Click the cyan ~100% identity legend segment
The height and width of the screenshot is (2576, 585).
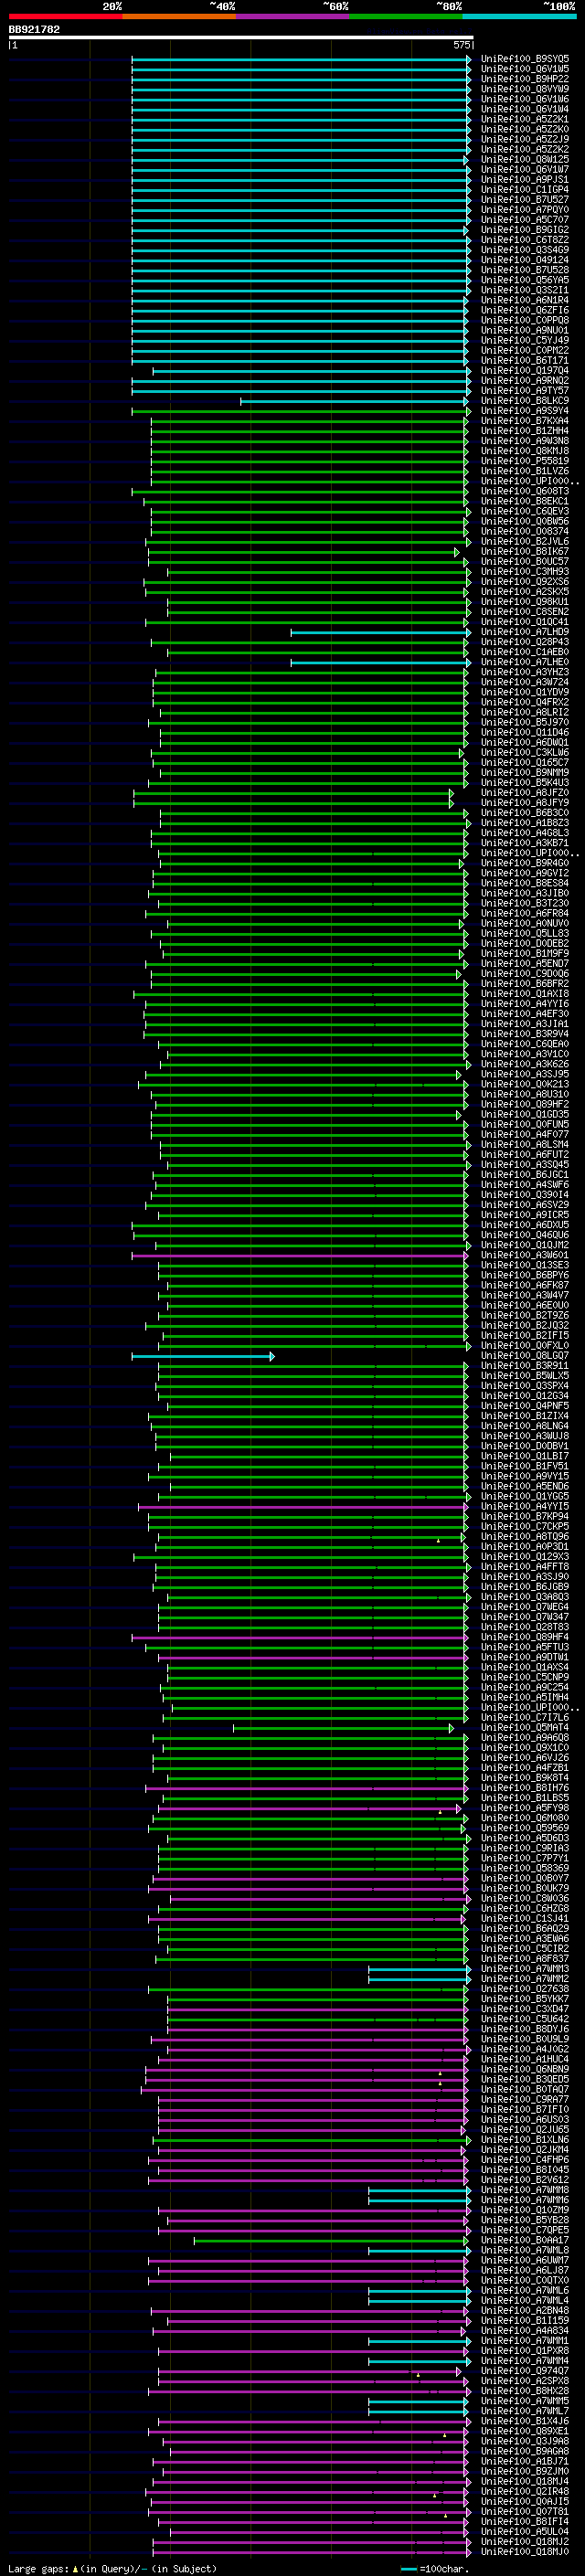click(519, 16)
